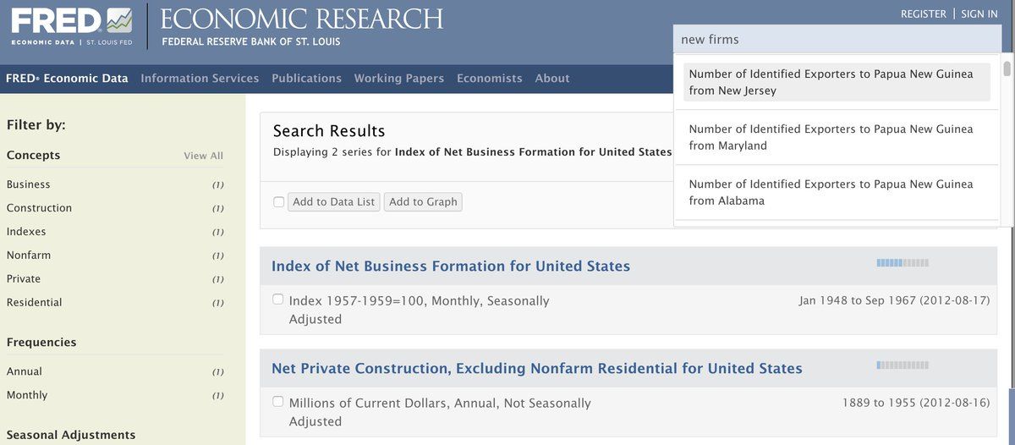Click the search field containing 'new firms'
Image resolution: width=1015 pixels, height=445 pixels.
(837, 40)
